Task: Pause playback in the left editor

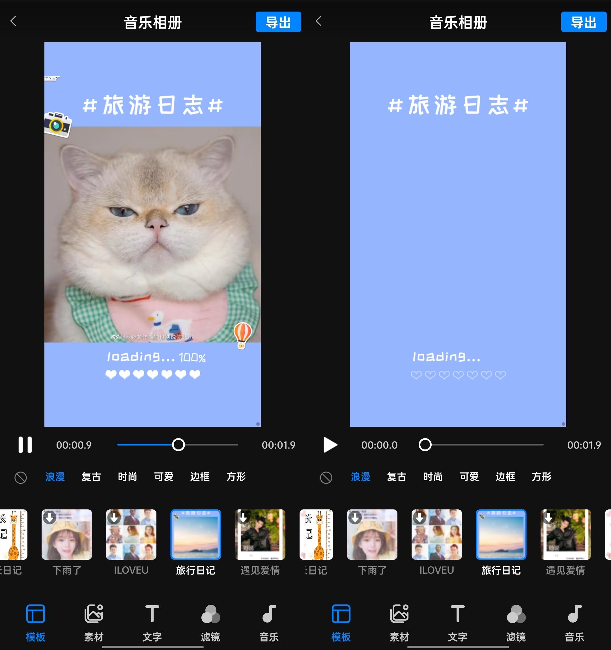Action: [25, 445]
